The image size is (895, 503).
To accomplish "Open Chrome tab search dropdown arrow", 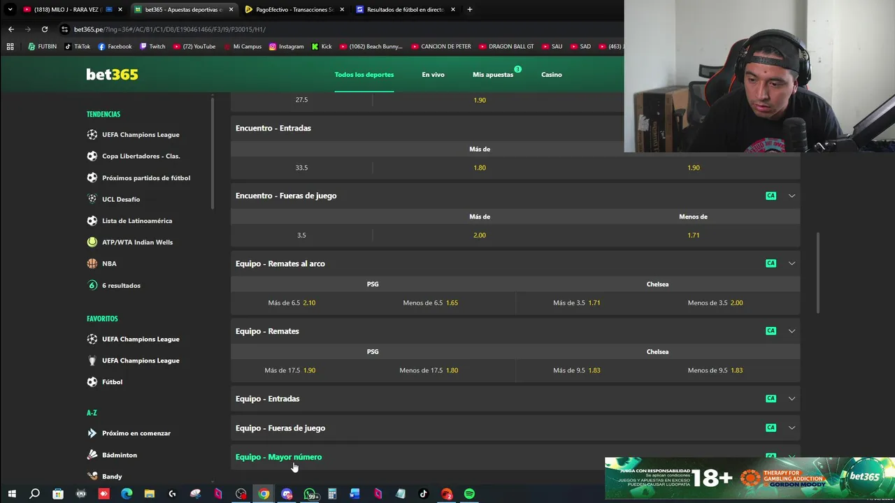I will tap(10, 10).
